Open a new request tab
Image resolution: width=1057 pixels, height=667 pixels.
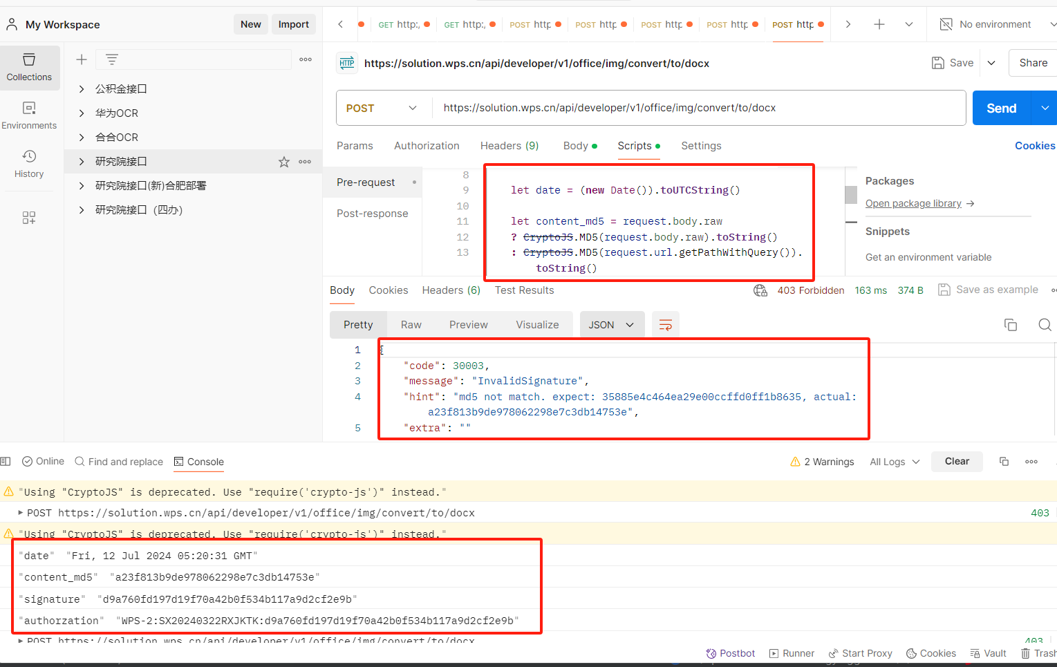[879, 24]
